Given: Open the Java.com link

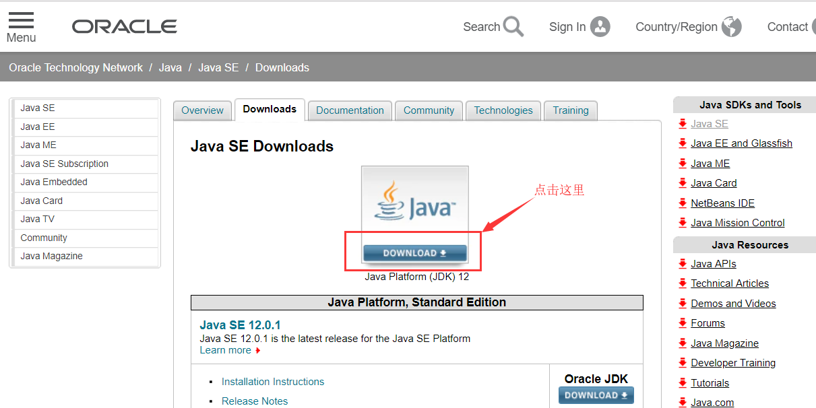Looking at the screenshot, I should pyautogui.click(x=712, y=403).
